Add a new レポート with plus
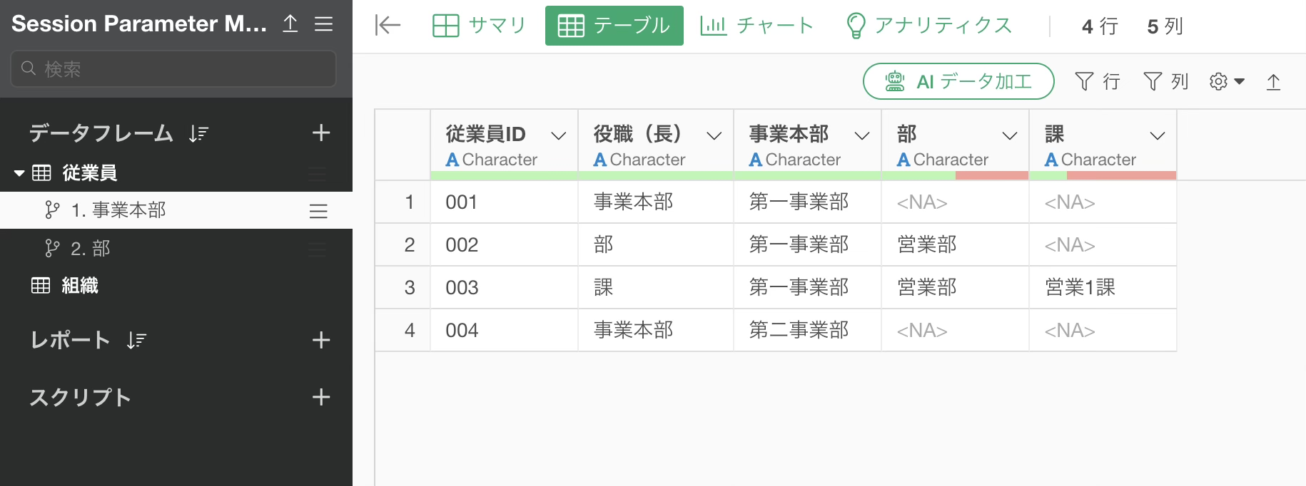 click(321, 340)
